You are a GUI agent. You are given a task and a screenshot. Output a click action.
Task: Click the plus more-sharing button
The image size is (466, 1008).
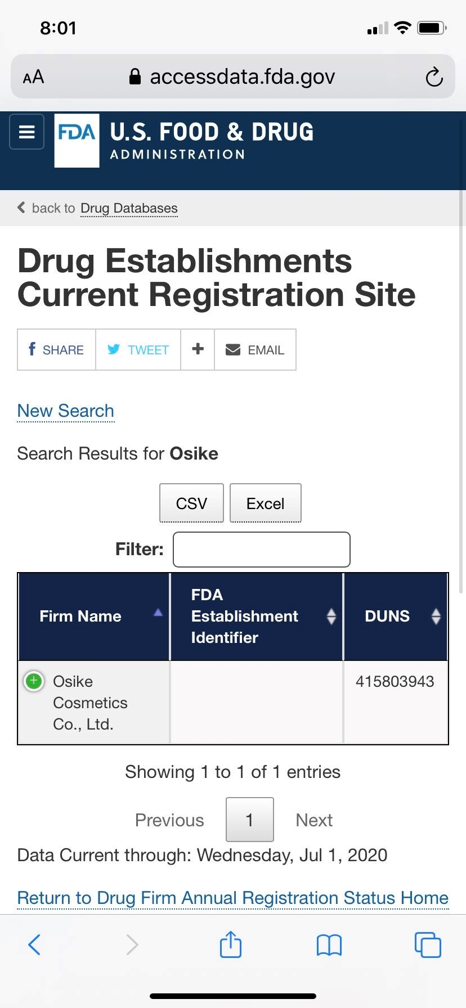198,349
